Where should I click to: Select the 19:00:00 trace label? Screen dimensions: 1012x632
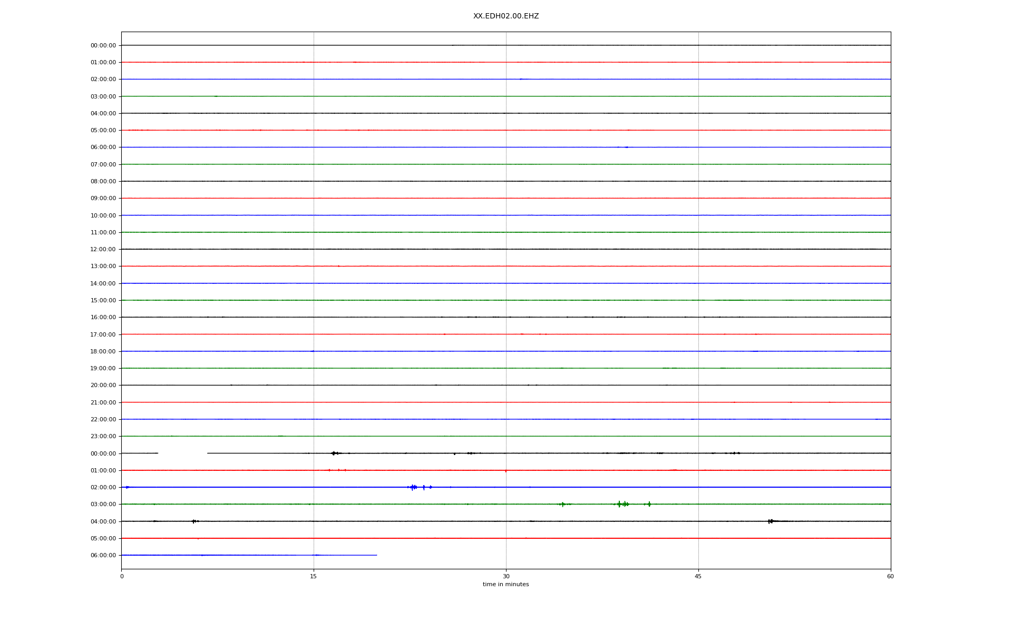(x=103, y=369)
